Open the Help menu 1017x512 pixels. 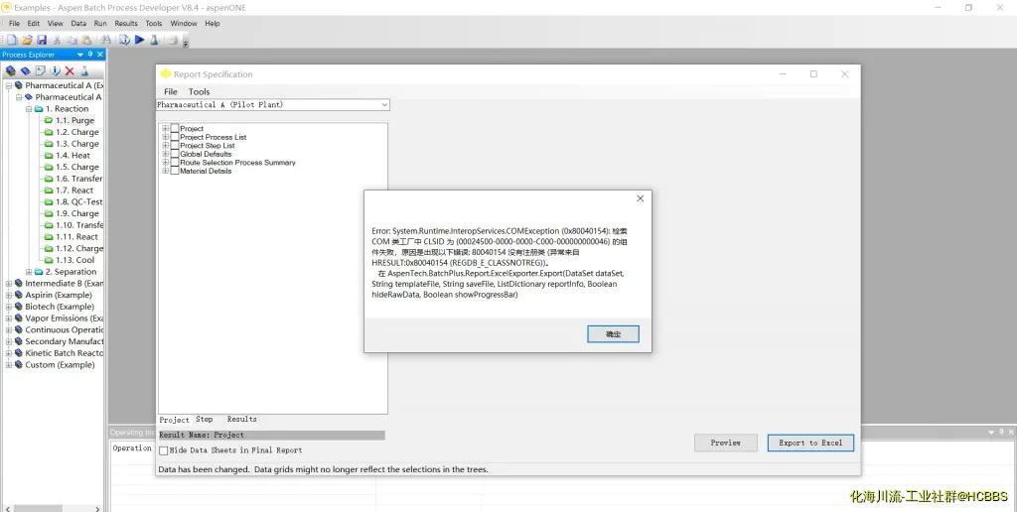(x=213, y=24)
